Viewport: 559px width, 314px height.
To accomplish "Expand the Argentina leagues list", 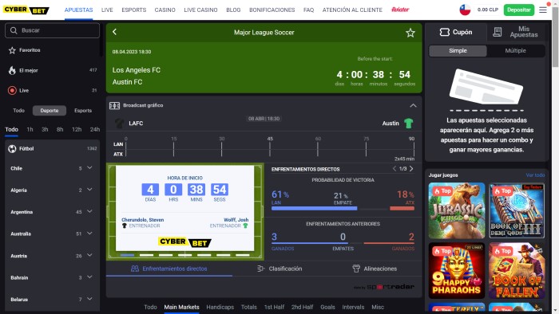I will click(x=89, y=211).
